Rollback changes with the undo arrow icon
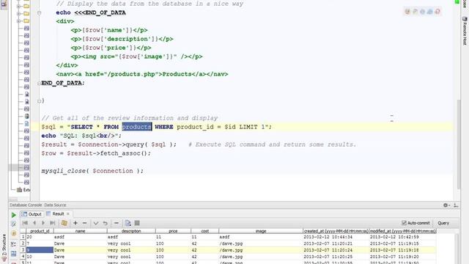The height and width of the screenshot is (264, 469). coord(106,223)
